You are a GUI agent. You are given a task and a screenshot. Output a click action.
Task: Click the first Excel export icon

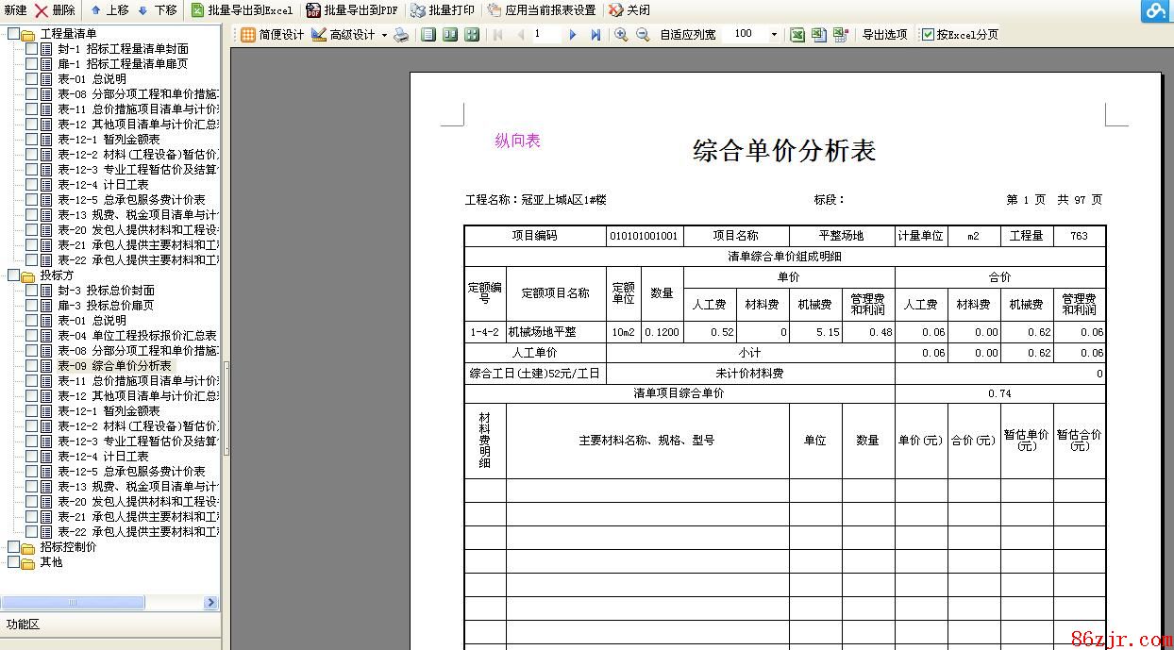coord(797,35)
